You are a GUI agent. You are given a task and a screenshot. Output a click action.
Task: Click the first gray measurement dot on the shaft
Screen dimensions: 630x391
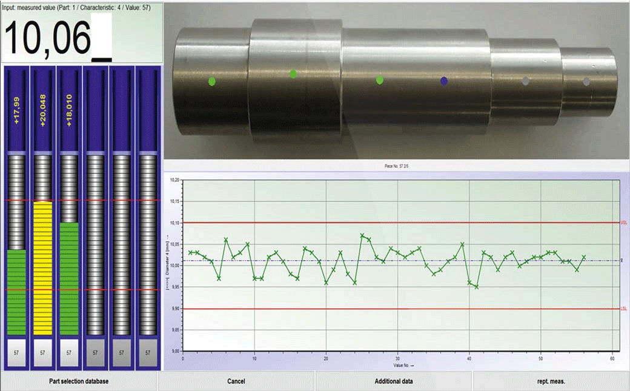coord(526,81)
